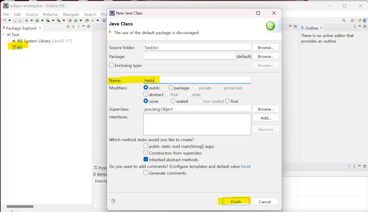Viewport: 368px width, 212px height.
Task: Click the green Run toolbar icon
Action: (37, 20)
